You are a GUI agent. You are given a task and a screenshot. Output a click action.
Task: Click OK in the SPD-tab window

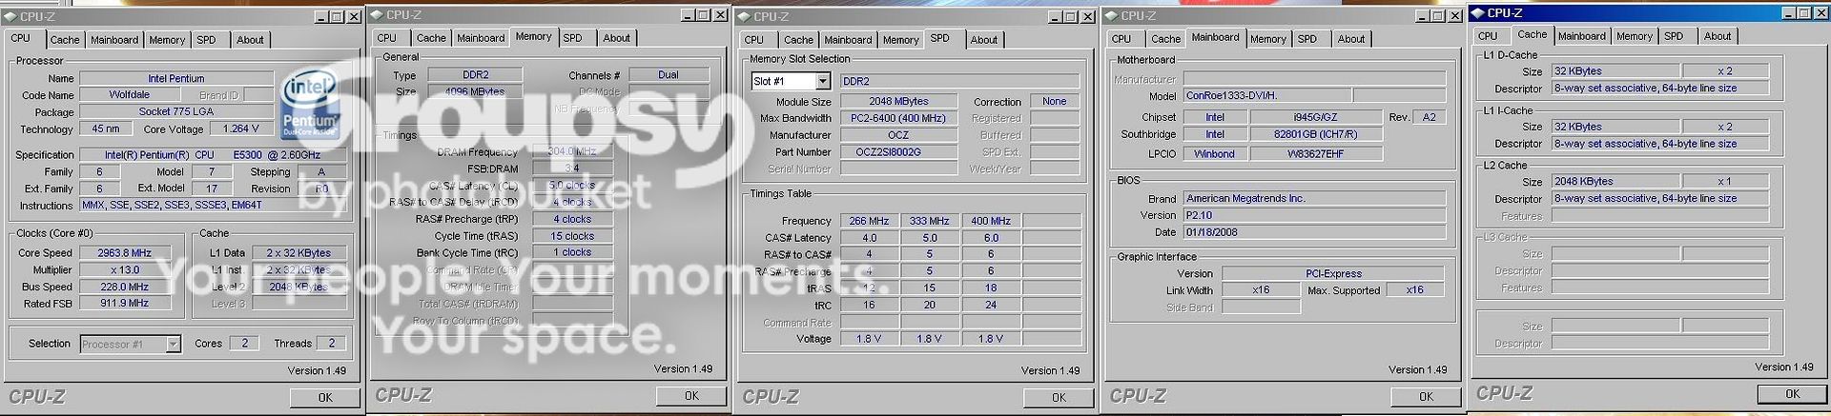coord(1059,398)
